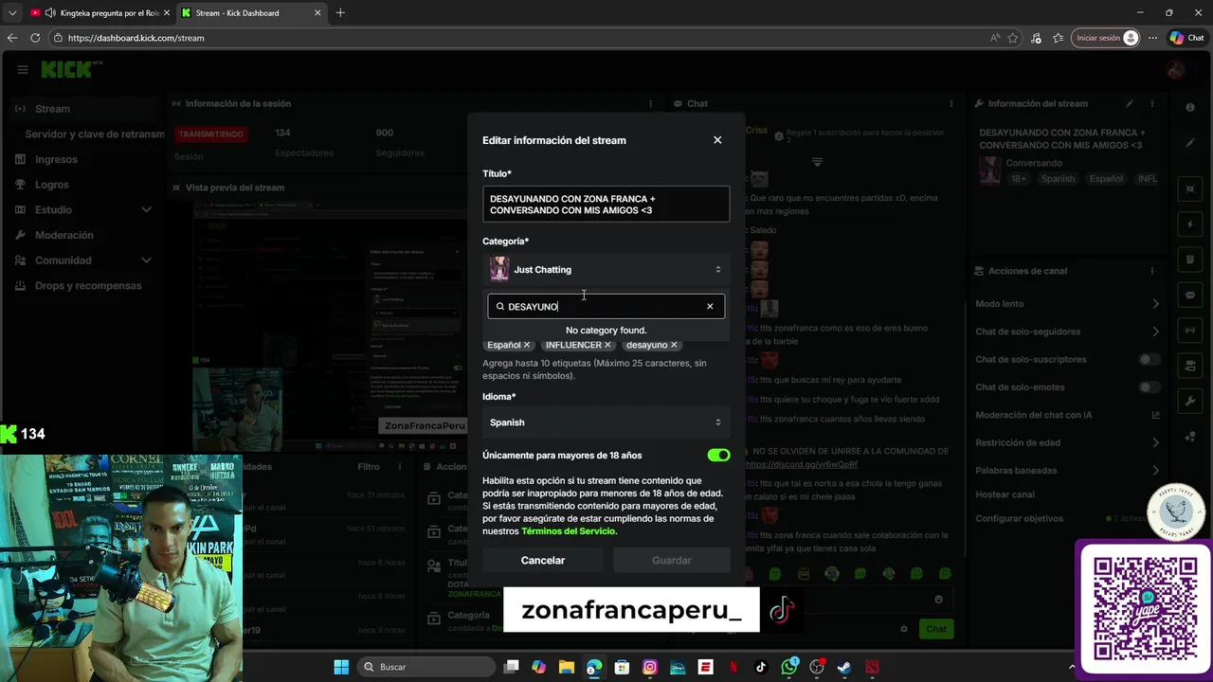Viewport: 1213px width, 682px height.
Task: Click Iniciar sesión in browser toolbar
Action: (1105, 38)
